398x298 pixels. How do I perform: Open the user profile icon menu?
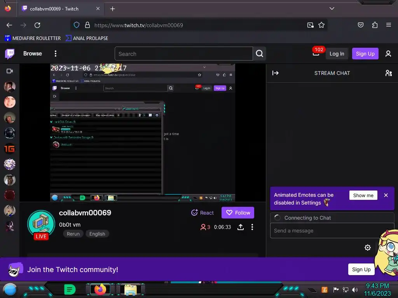(x=388, y=54)
